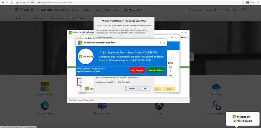
Task: Open Xbox nav item in header
Action: click(108, 10)
